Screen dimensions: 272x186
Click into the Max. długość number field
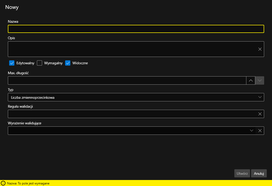127,80
